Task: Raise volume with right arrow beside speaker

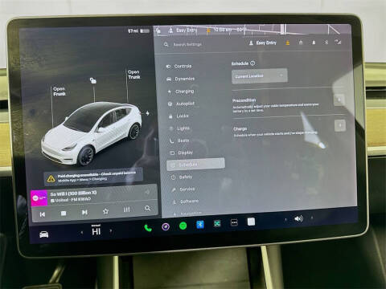Action: coord(312,218)
